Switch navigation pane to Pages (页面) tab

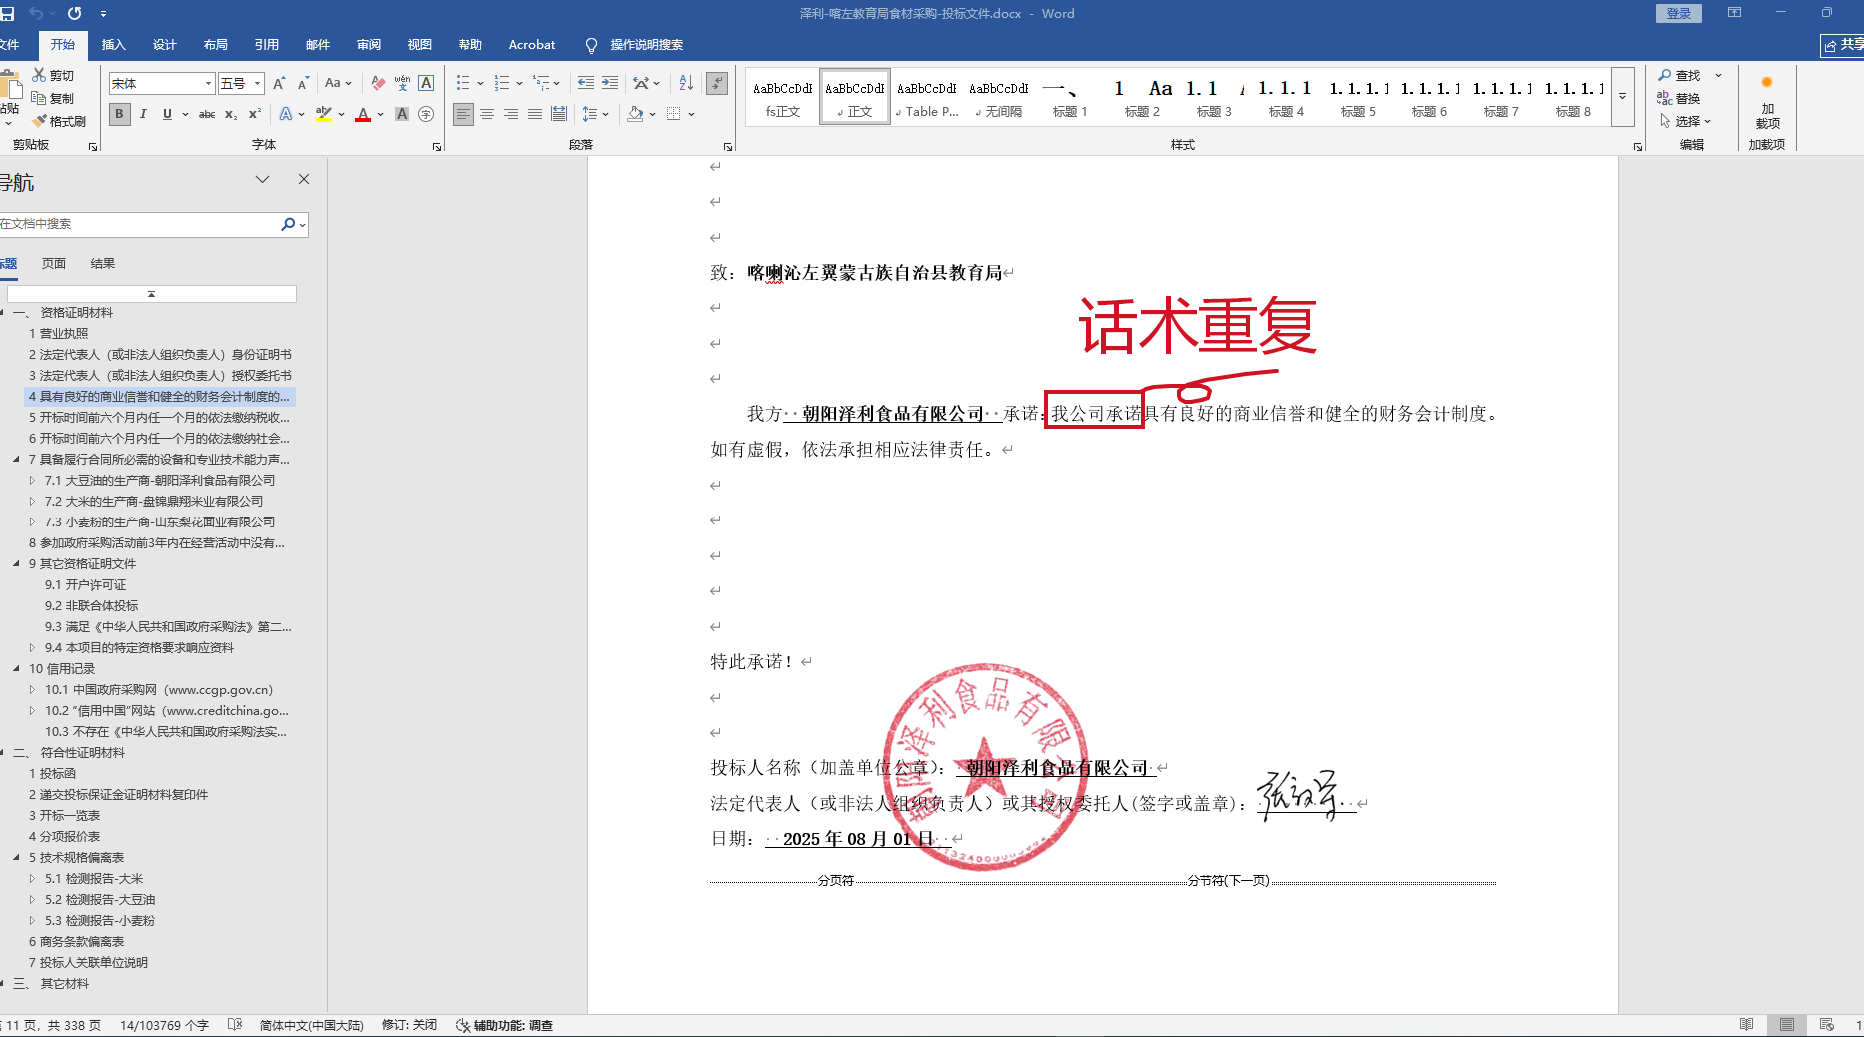click(54, 264)
